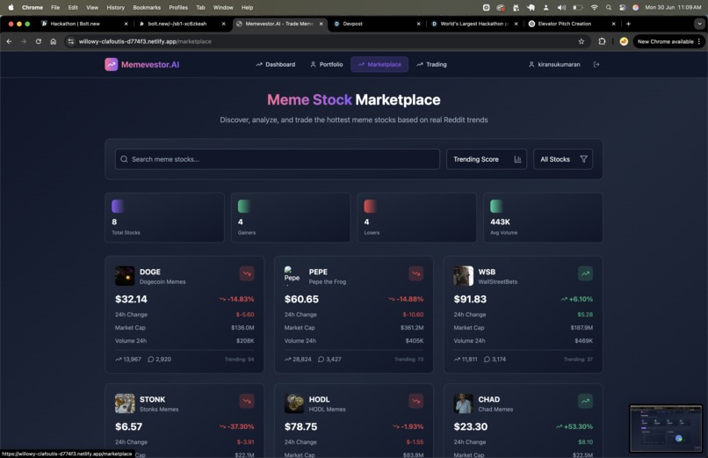This screenshot has height=458, width=708.
Task: Open the Chrome Bookmarks menu
Action: click(x=147, y=8)
